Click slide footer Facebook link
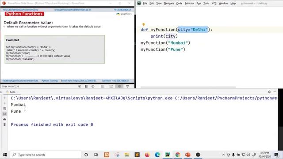The width and height of the screenshot is (283, 159). pos(20,80)
